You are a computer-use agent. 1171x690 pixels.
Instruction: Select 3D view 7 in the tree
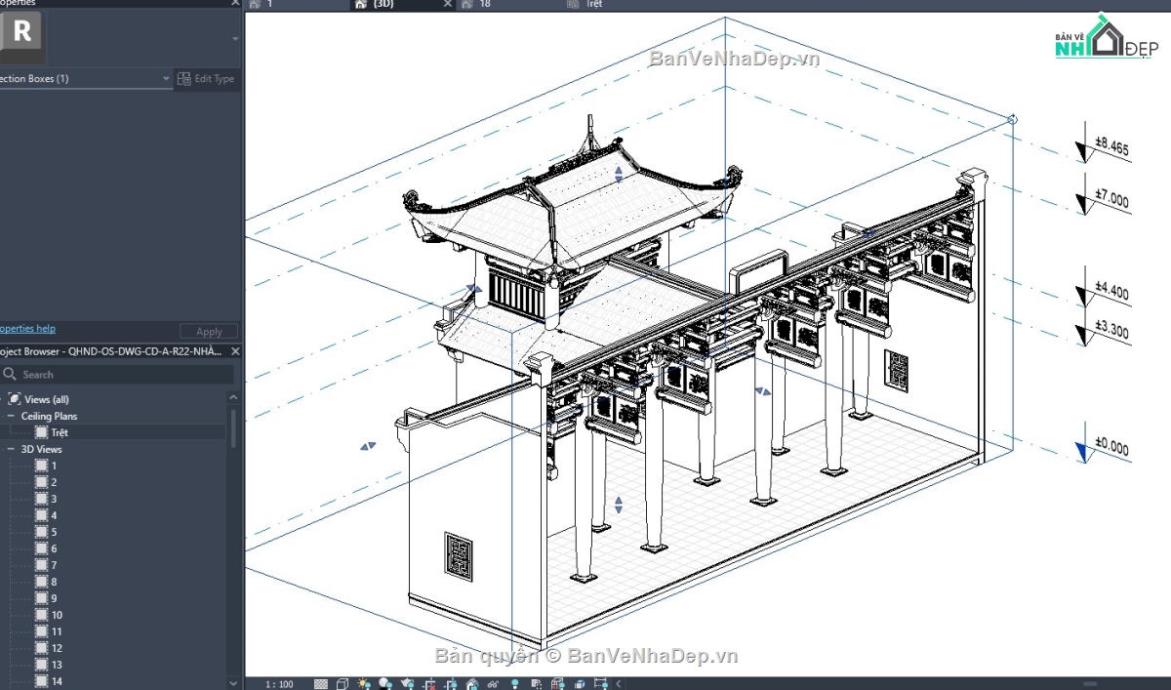click(x=54, y=565)
